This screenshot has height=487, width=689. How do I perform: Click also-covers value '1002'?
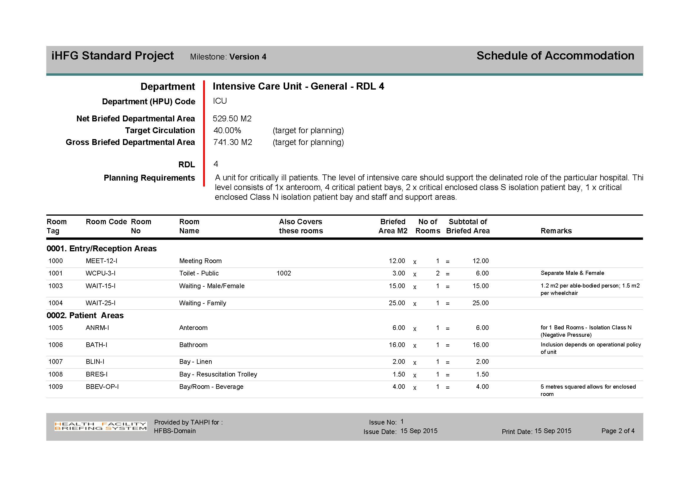click(284, 273)
